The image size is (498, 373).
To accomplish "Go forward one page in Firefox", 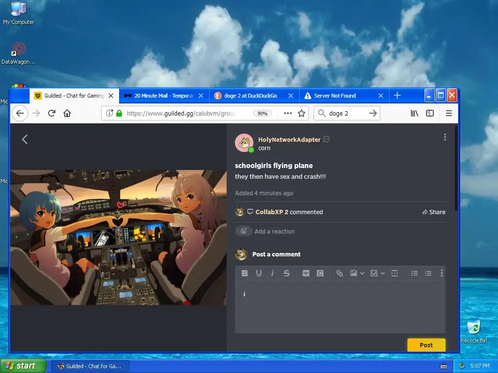I will [x=36, y=113].
